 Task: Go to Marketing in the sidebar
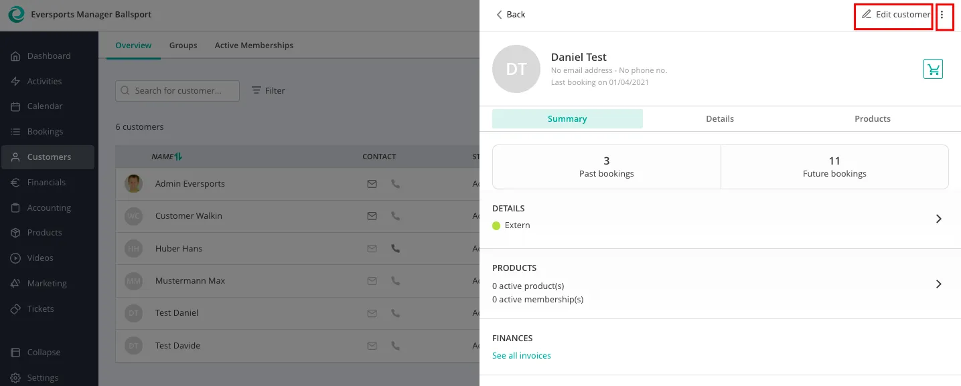[47, 284]
